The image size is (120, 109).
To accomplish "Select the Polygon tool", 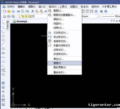I will [3, 36].
